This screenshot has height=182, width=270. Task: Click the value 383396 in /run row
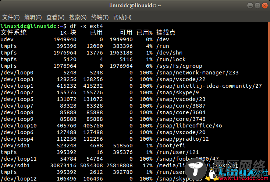pos(123,46)
